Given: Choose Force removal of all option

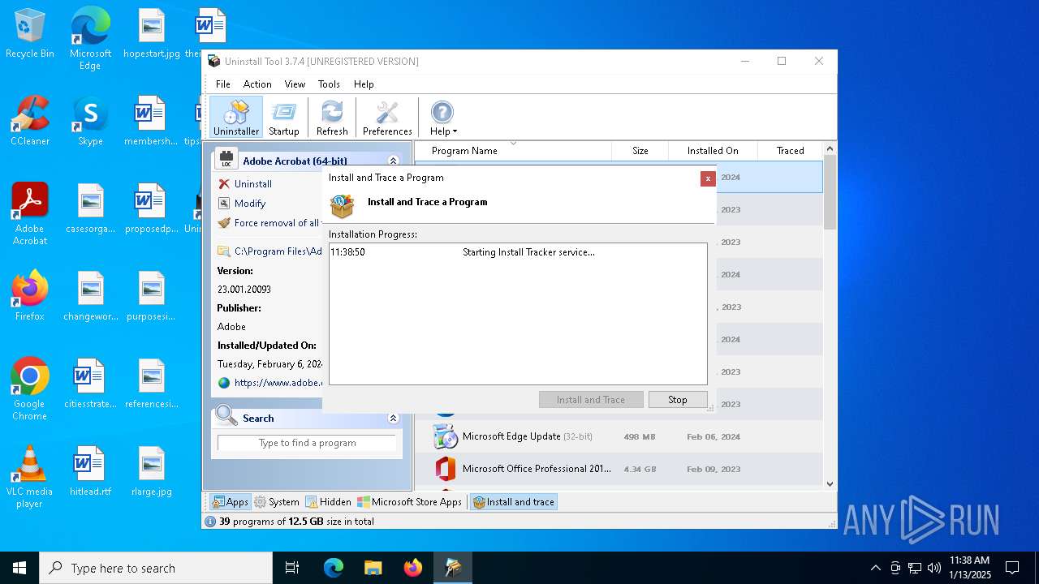Looking at the screenshot, I should pos(269,223).
